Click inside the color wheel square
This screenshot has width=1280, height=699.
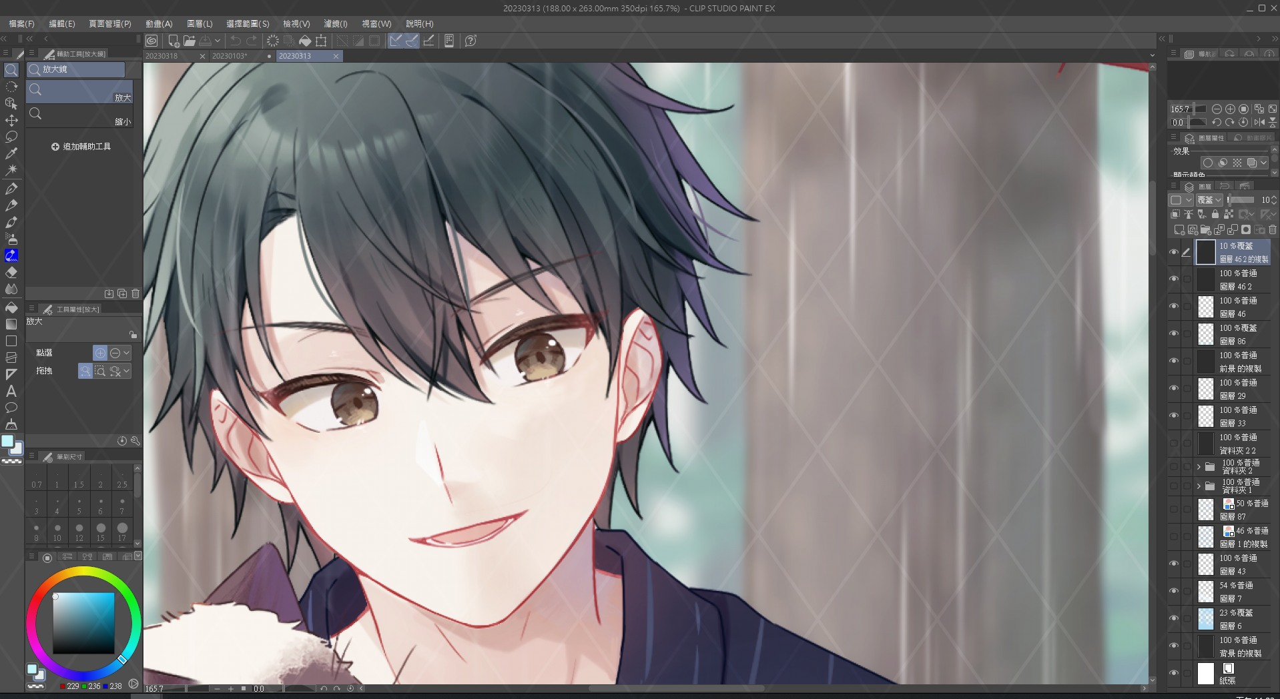pos(83,623)
